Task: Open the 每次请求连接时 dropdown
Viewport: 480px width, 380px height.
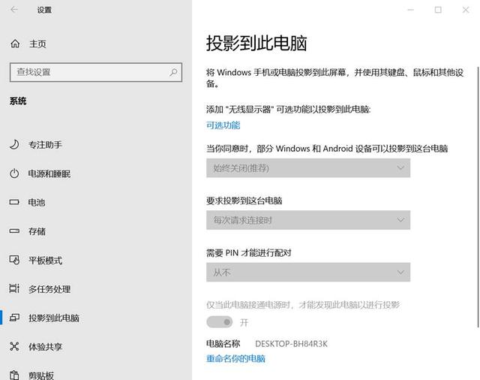Action: (308, 220)
